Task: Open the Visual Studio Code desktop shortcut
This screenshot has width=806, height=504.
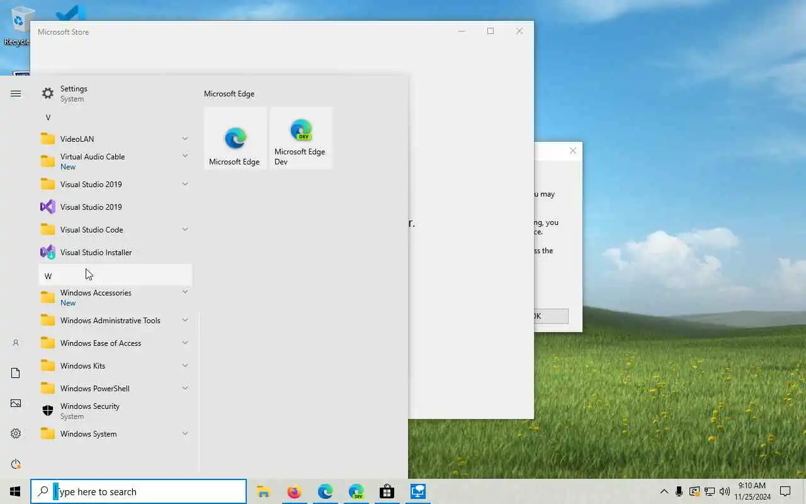Action: tap(71, 13)
